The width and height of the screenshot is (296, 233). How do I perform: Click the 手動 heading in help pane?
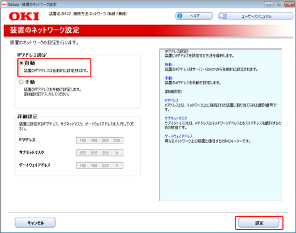169,78
